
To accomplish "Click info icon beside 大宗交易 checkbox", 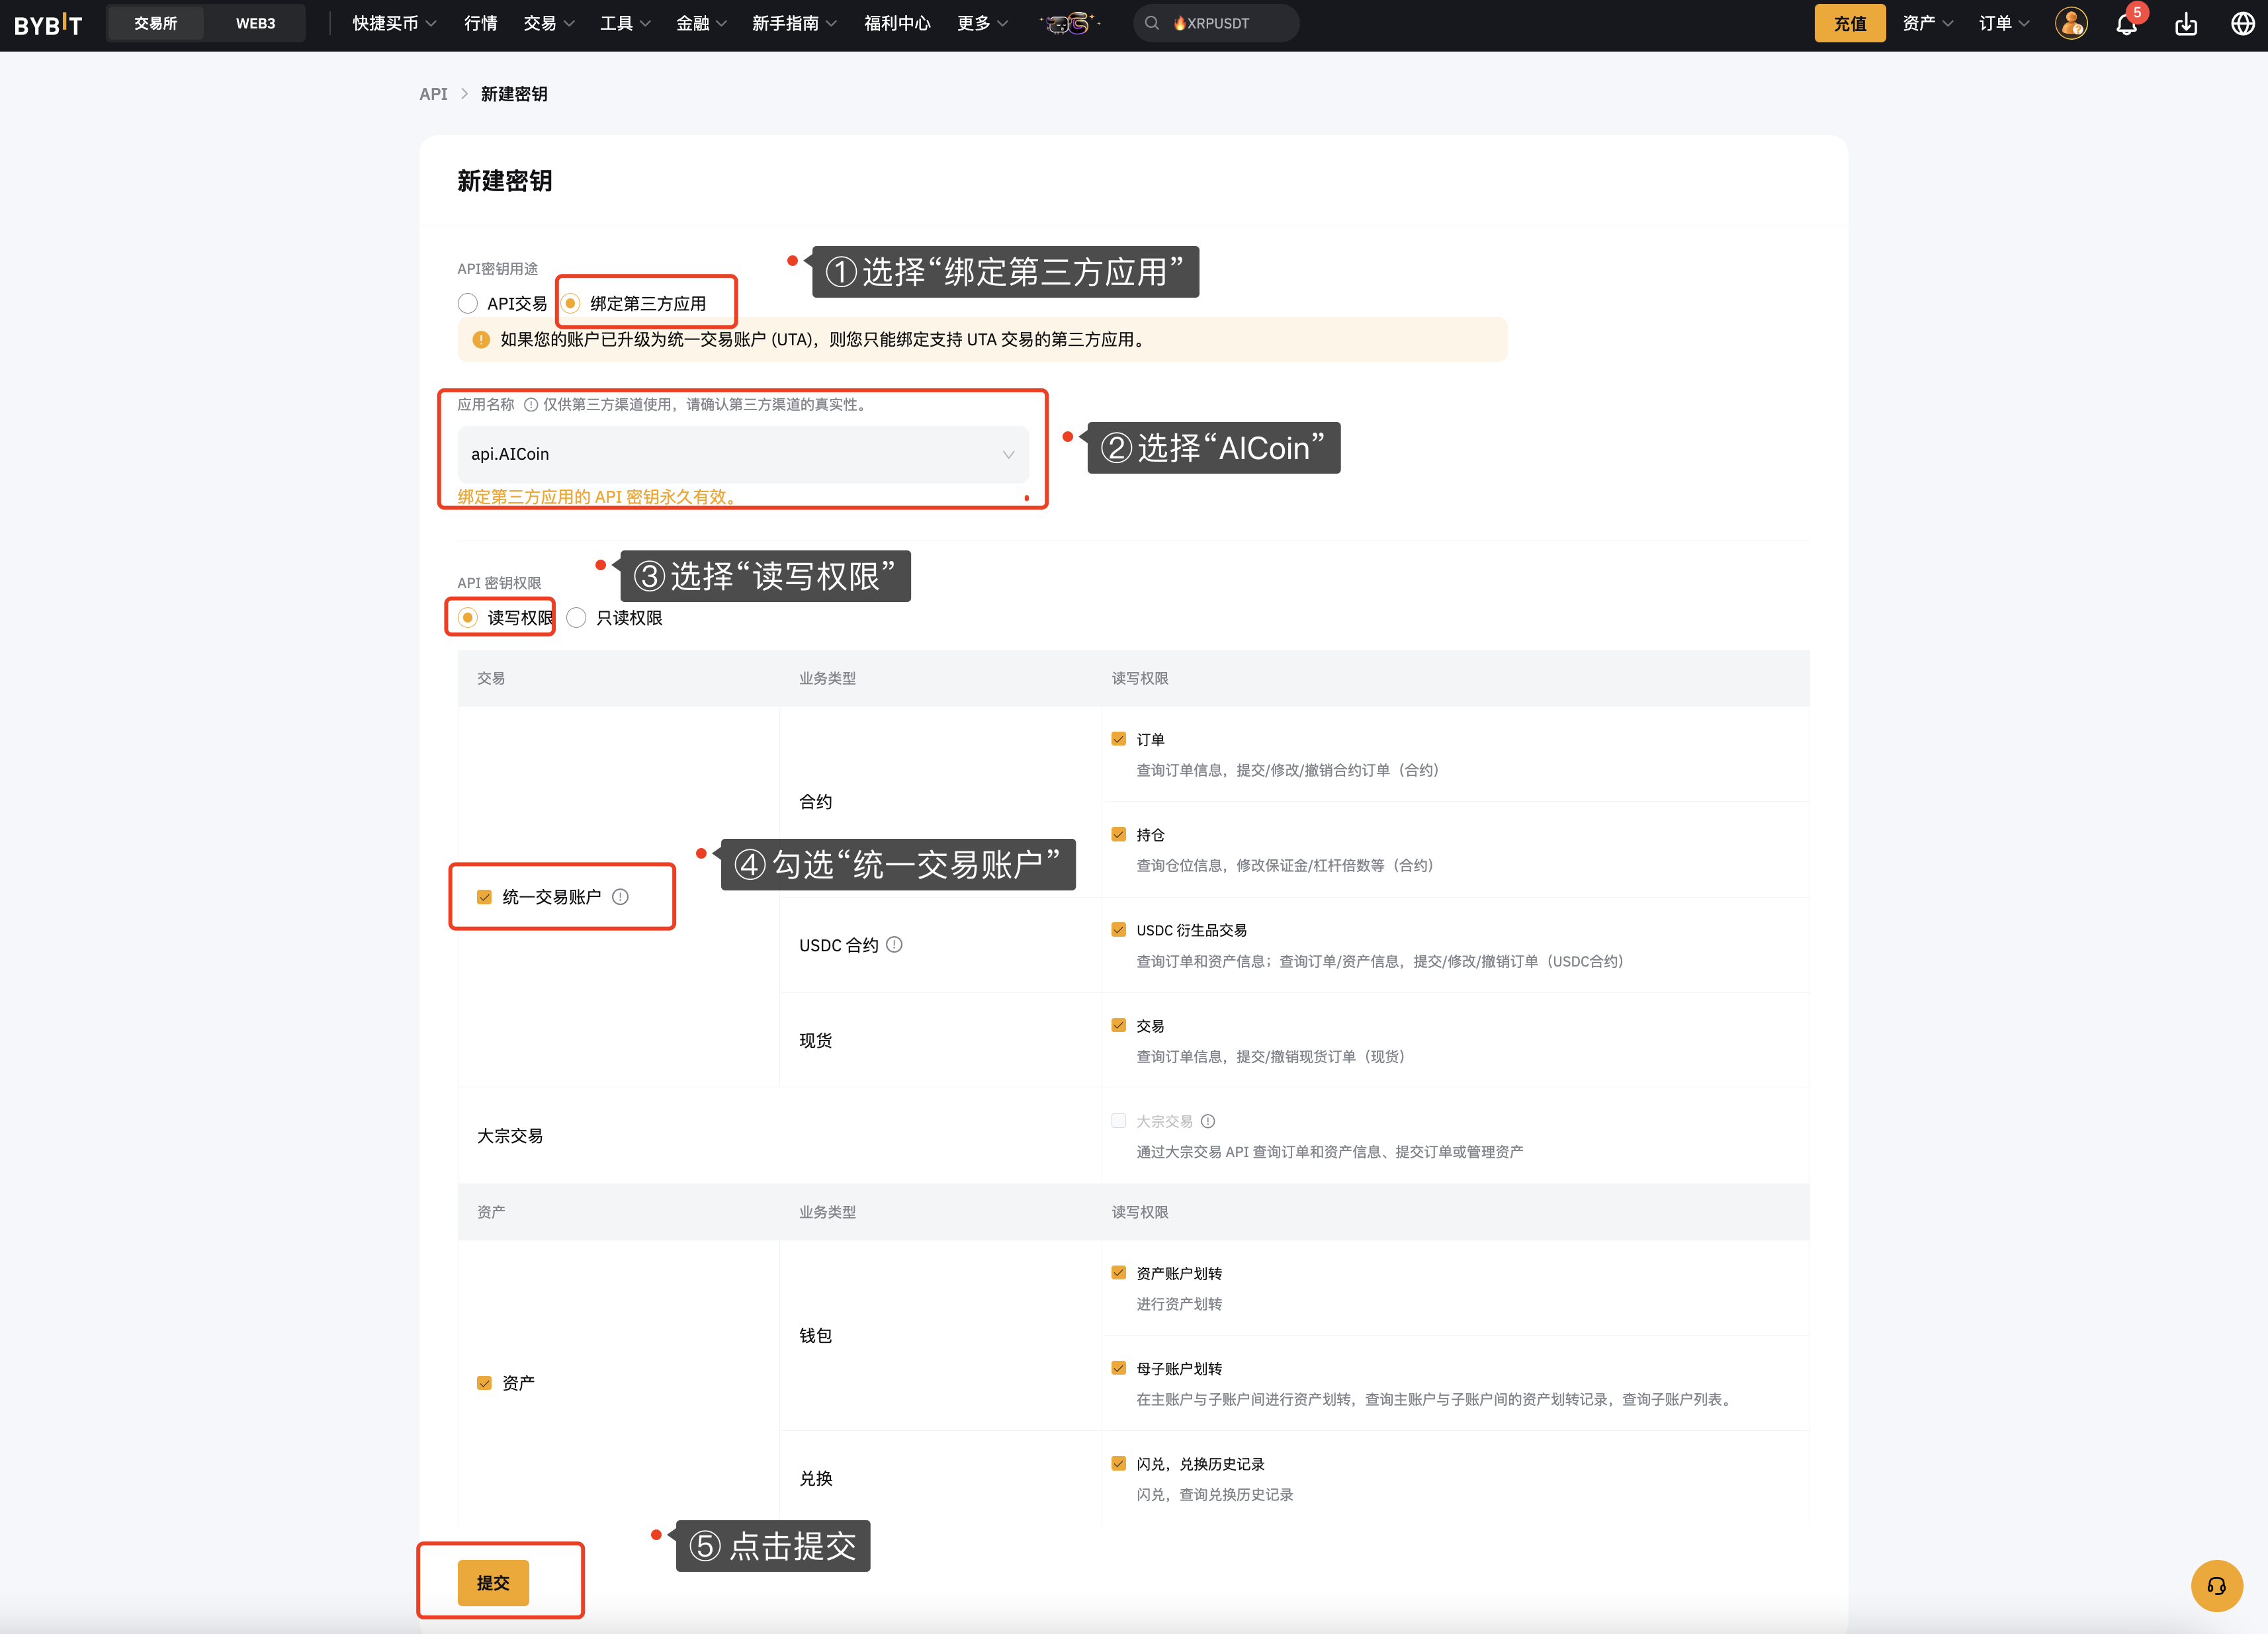I will pyautogui.click(x=1208, y=1121).
